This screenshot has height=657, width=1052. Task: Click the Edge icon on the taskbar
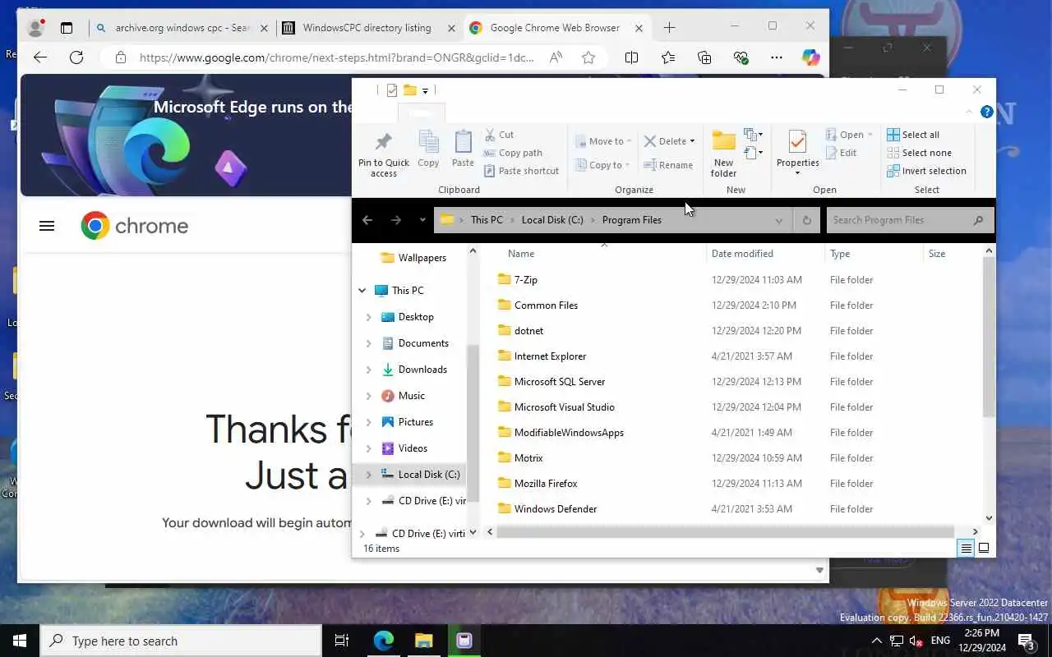coord(384,641)
